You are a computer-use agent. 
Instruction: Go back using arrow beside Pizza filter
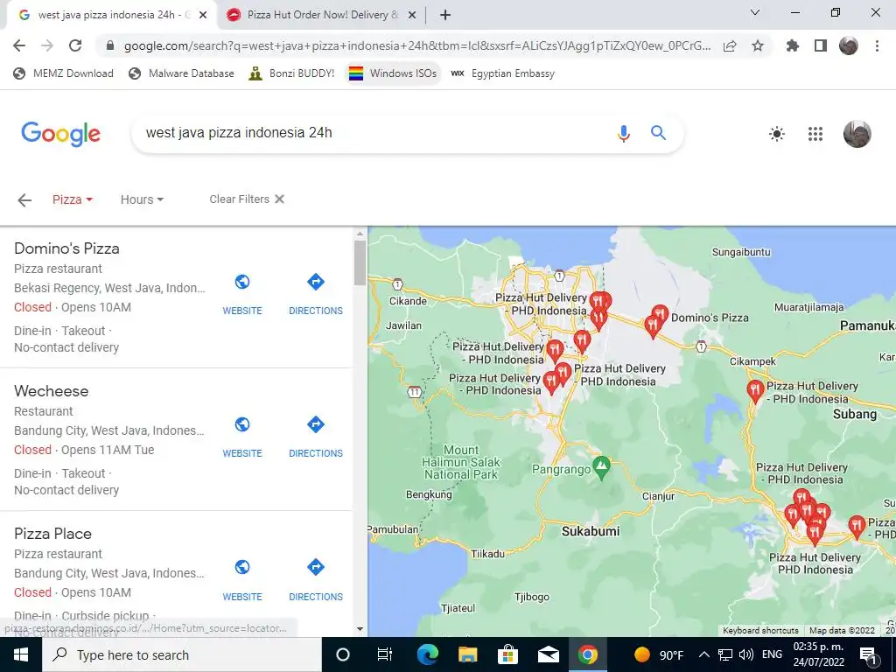coord(24,200)
